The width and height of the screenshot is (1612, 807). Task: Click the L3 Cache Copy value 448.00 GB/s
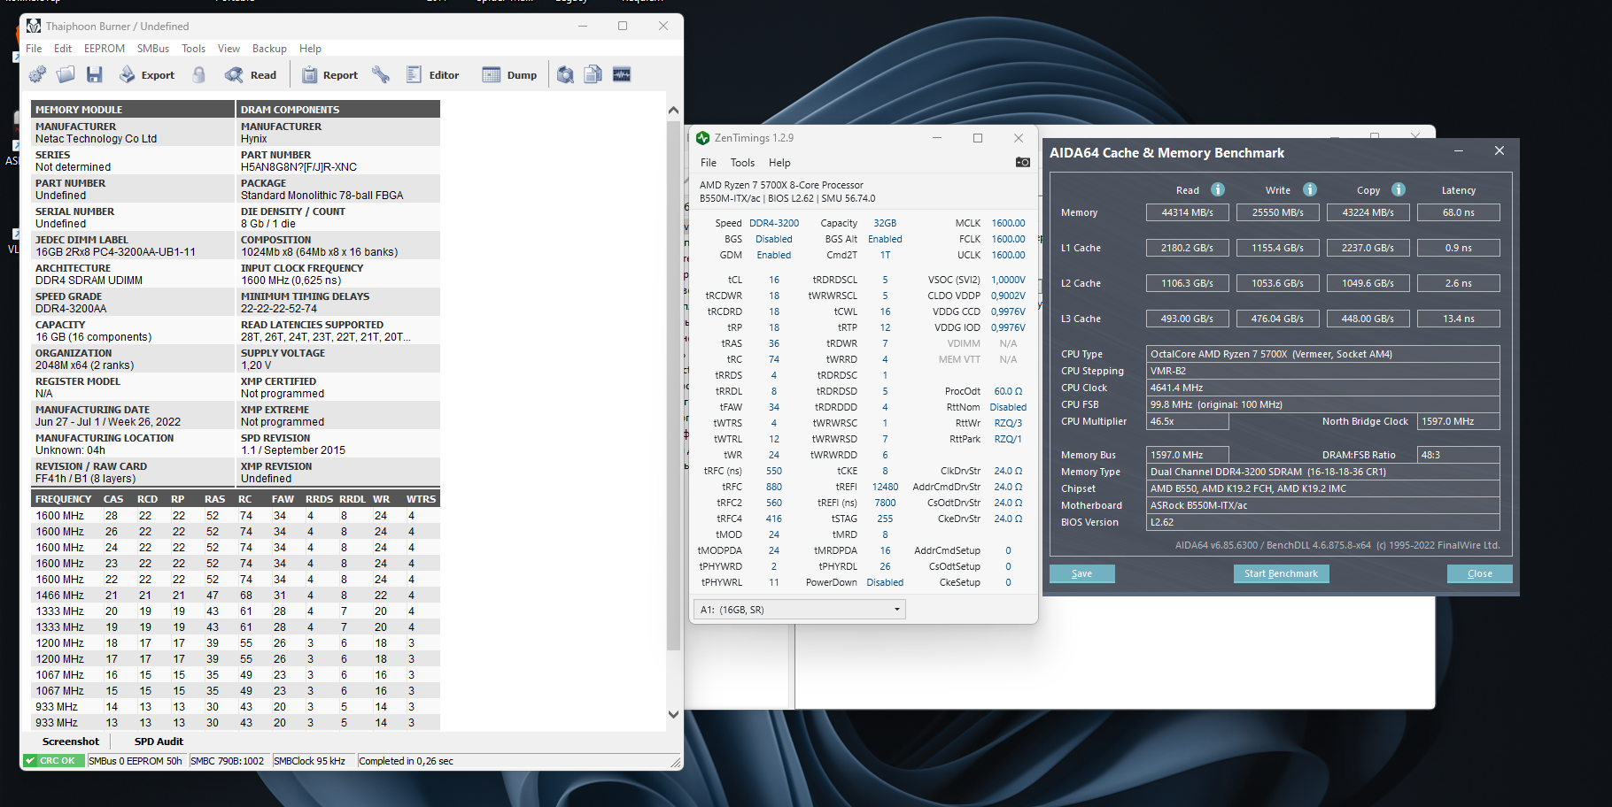click(1368, 319)
